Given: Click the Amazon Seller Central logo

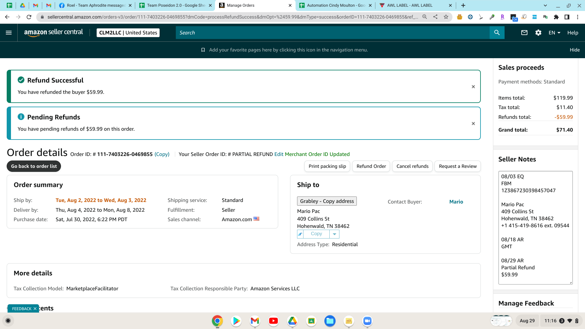Looking at the screenshot, I should click(x=53, y=33).
